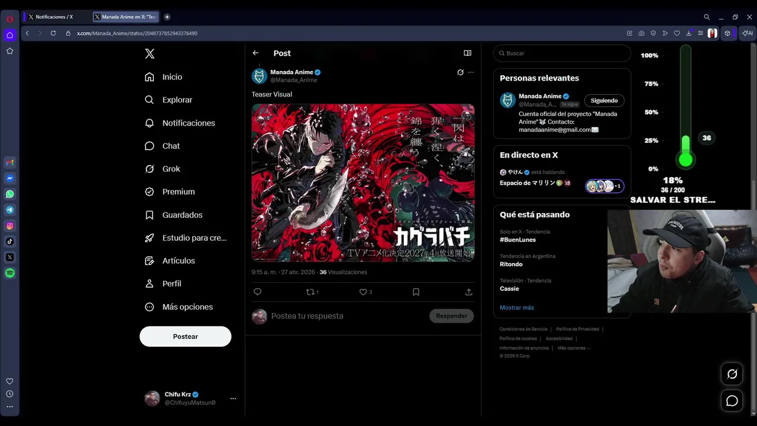
Task: Open Perfil in X menu
Action: point(164,284)
